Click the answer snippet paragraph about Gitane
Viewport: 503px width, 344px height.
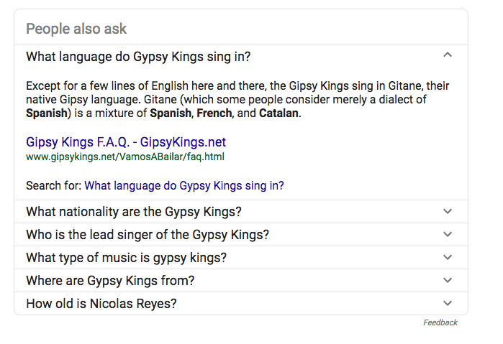coord(237,100)
